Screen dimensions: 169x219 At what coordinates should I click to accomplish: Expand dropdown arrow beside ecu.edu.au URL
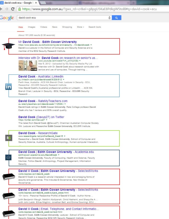91,45
